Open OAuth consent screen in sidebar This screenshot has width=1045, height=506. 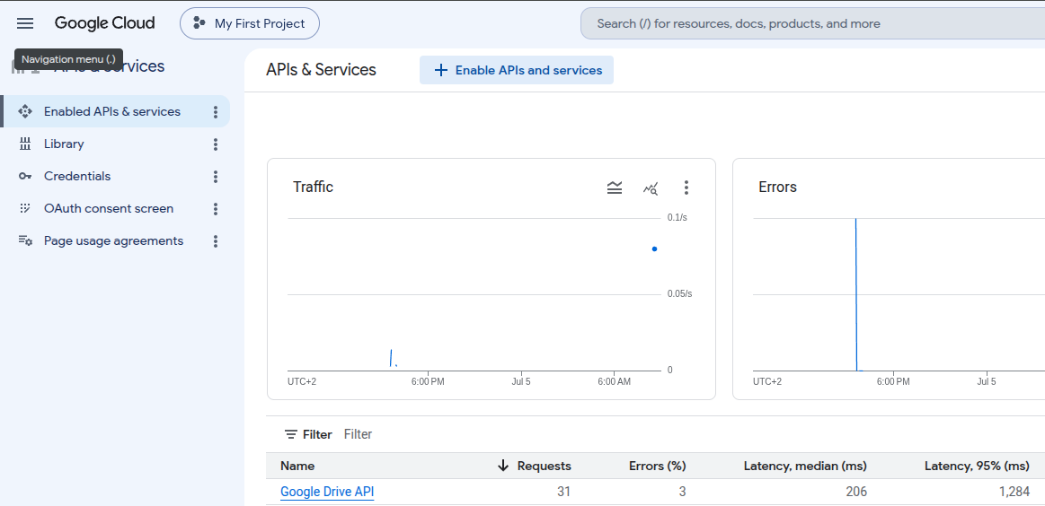click(109, 208)
